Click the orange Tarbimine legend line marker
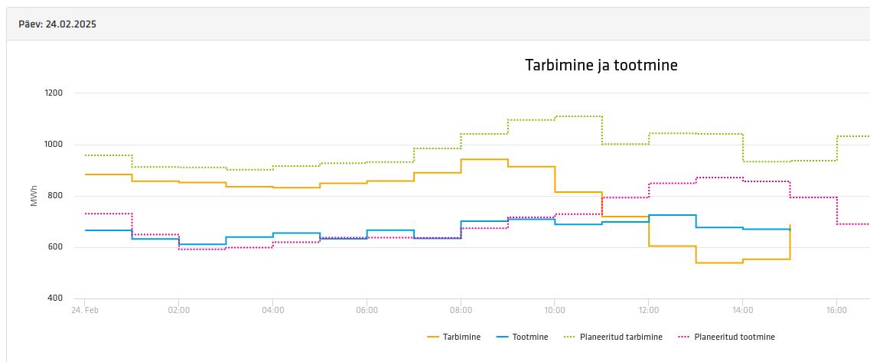 coord(433,337)
